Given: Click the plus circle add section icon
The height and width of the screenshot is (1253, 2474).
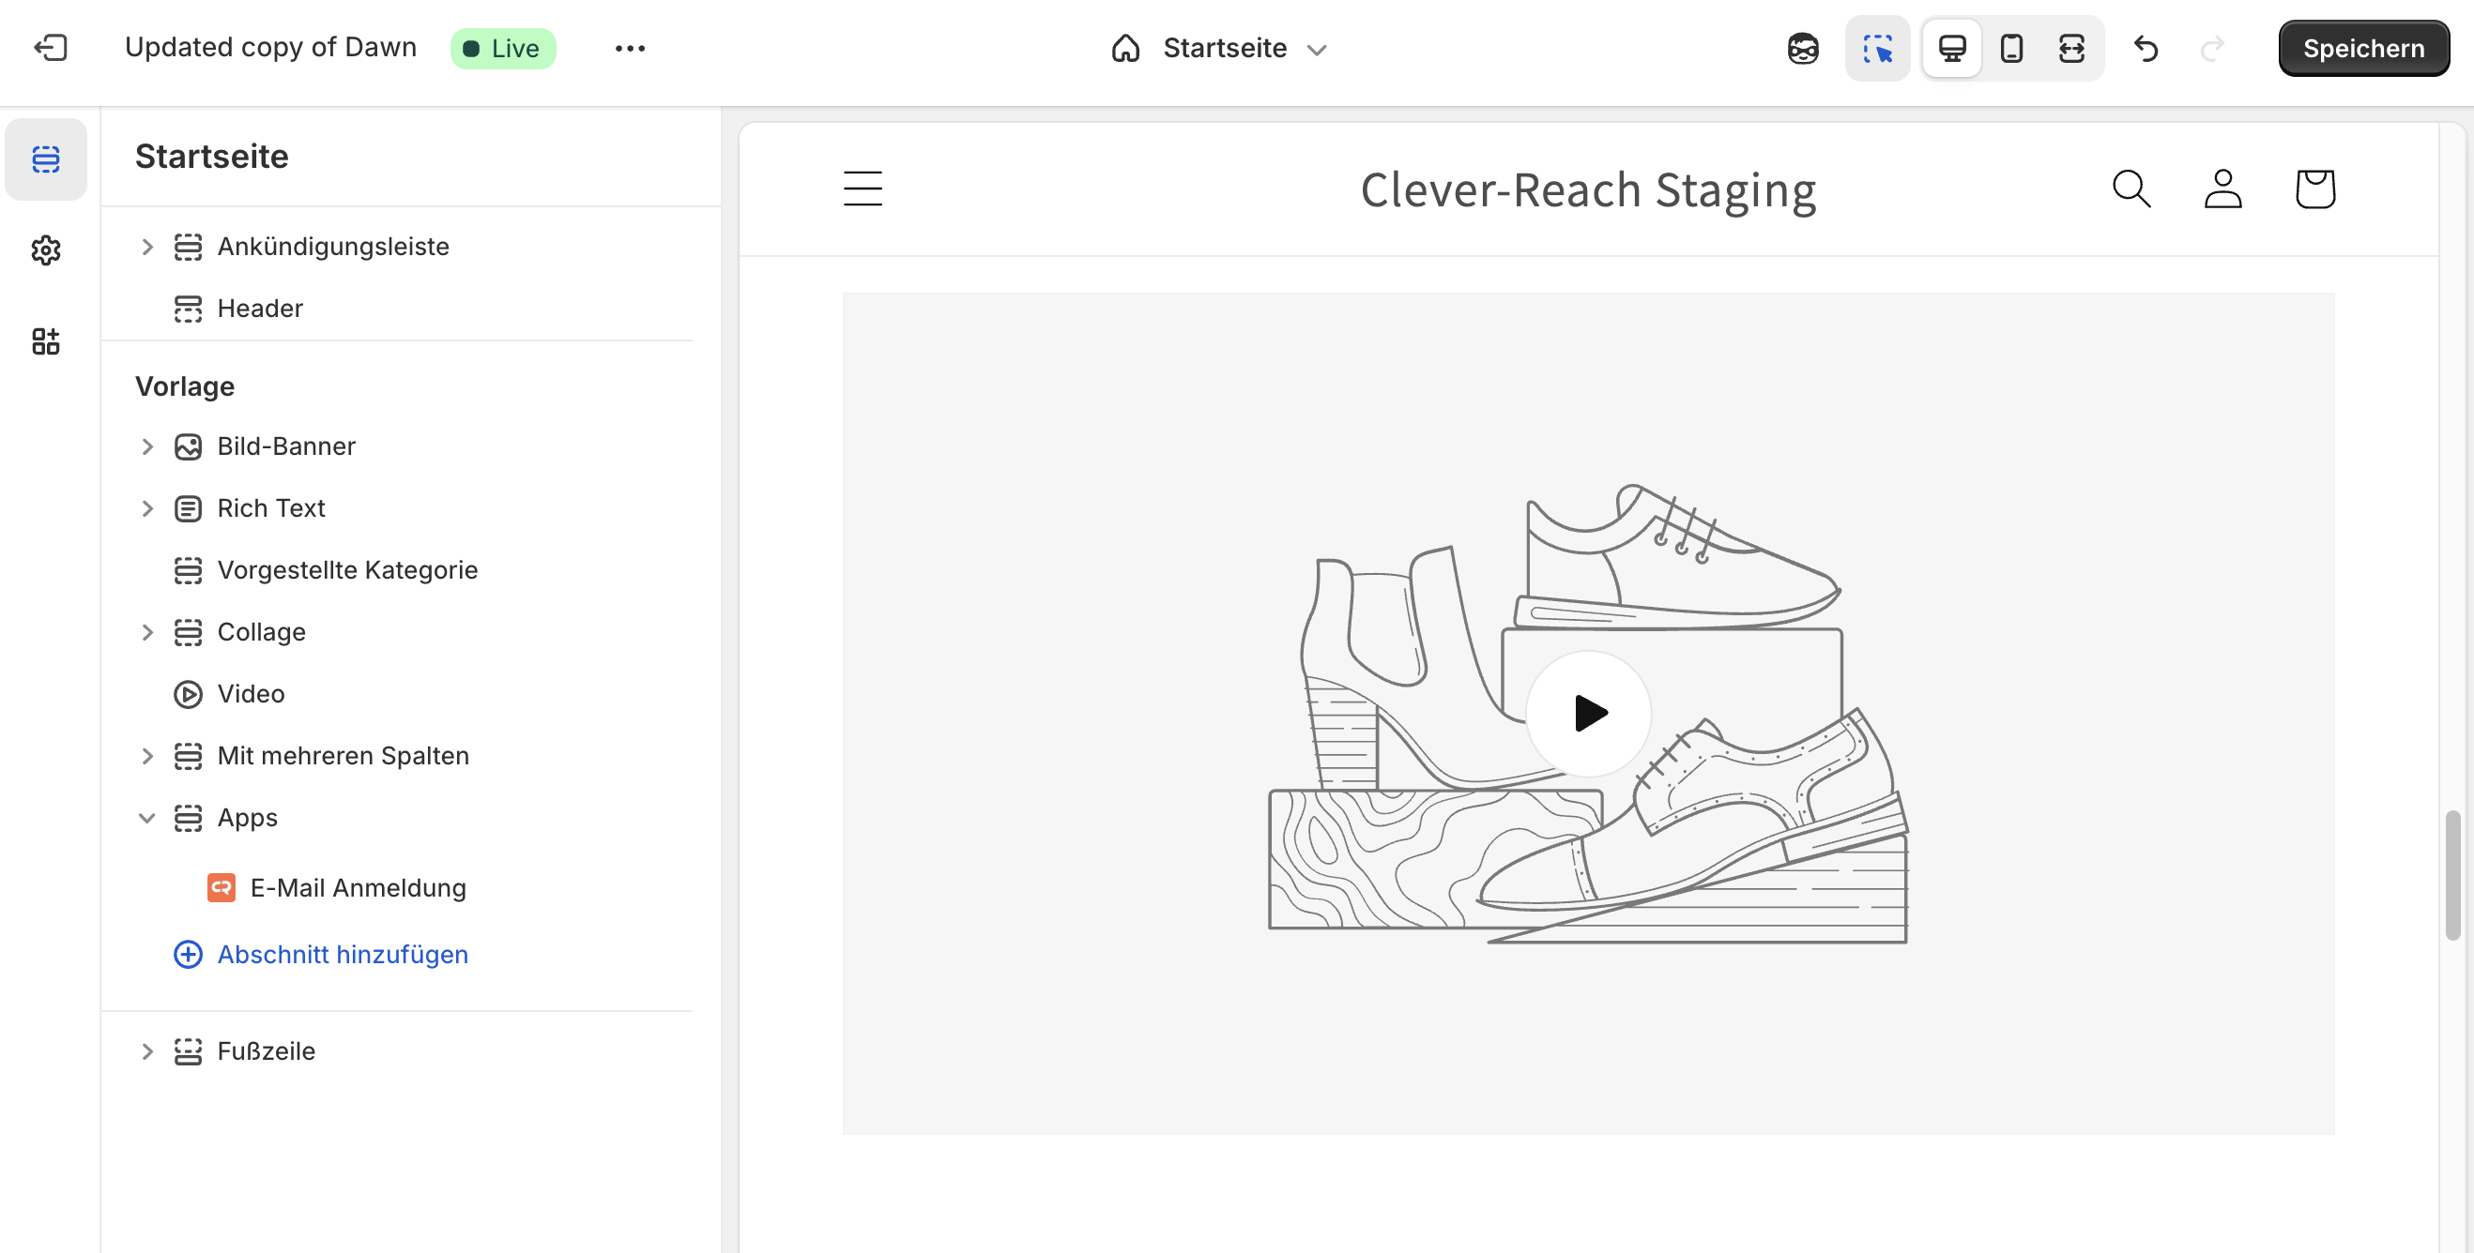Looking at the screenshot, I should 188,955.
